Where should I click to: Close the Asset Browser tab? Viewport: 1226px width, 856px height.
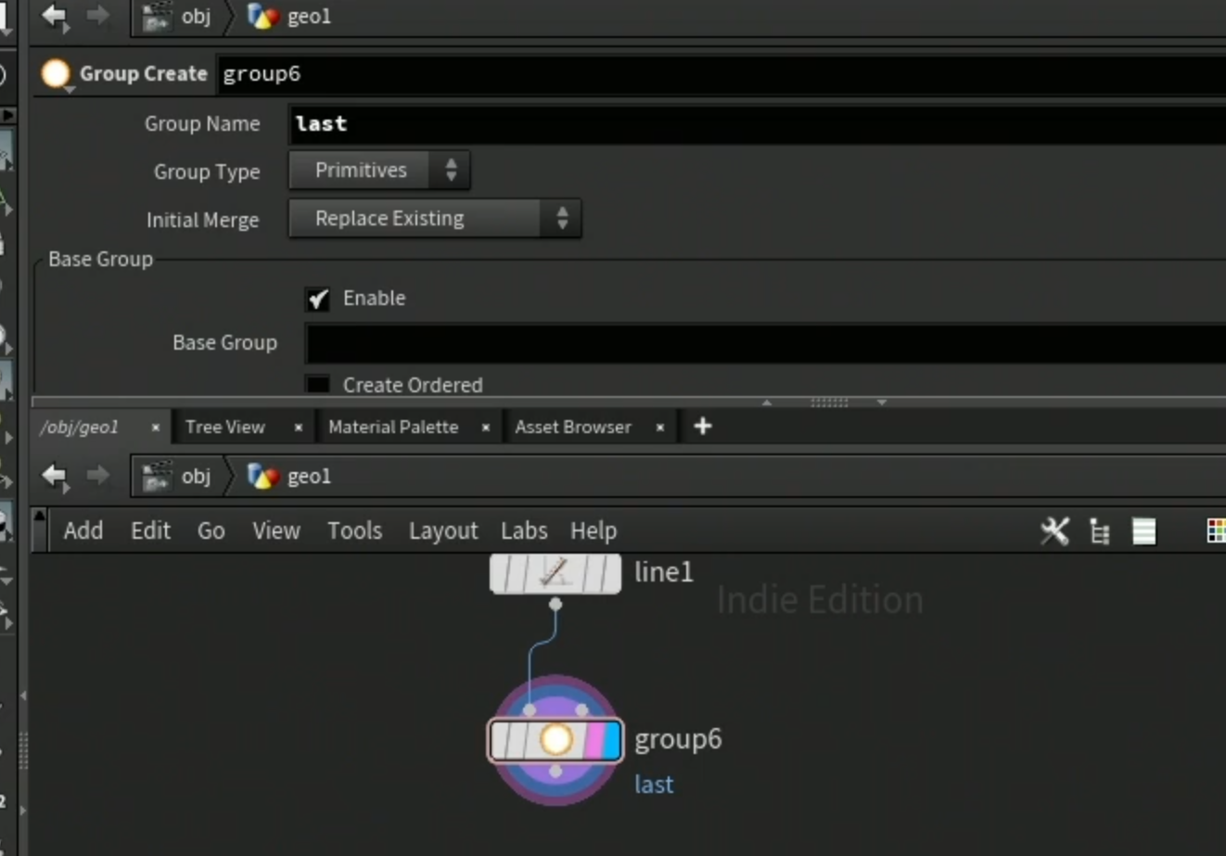tap(659, 428)
